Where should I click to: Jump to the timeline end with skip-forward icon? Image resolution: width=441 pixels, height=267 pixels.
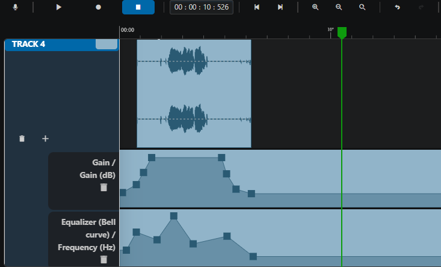click(x=280, y=7)
